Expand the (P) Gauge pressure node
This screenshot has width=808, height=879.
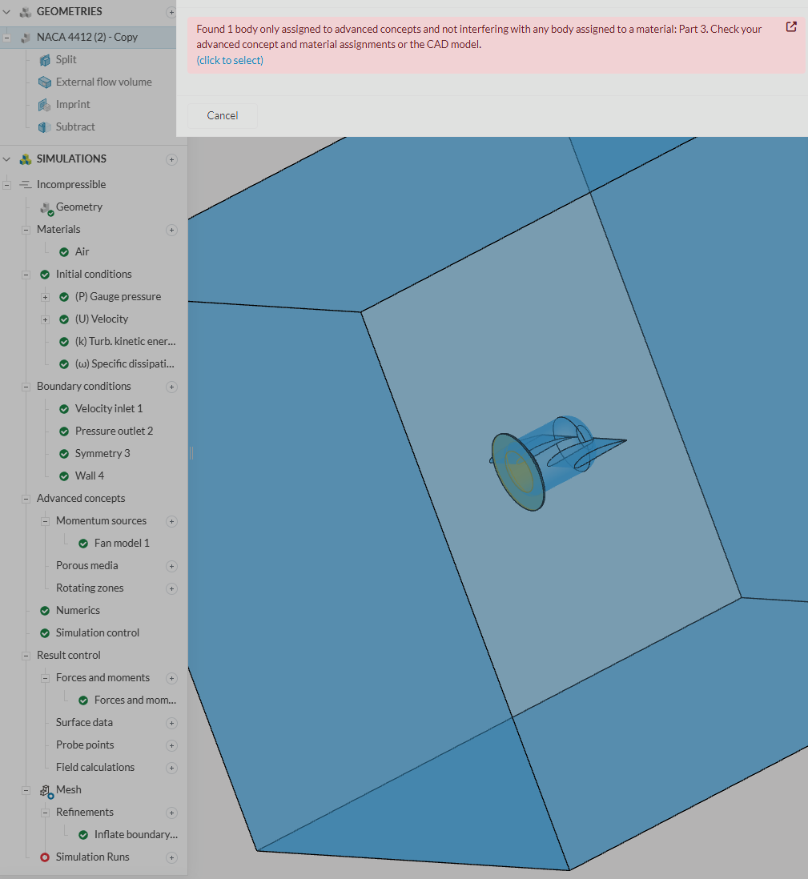point(45,297)
